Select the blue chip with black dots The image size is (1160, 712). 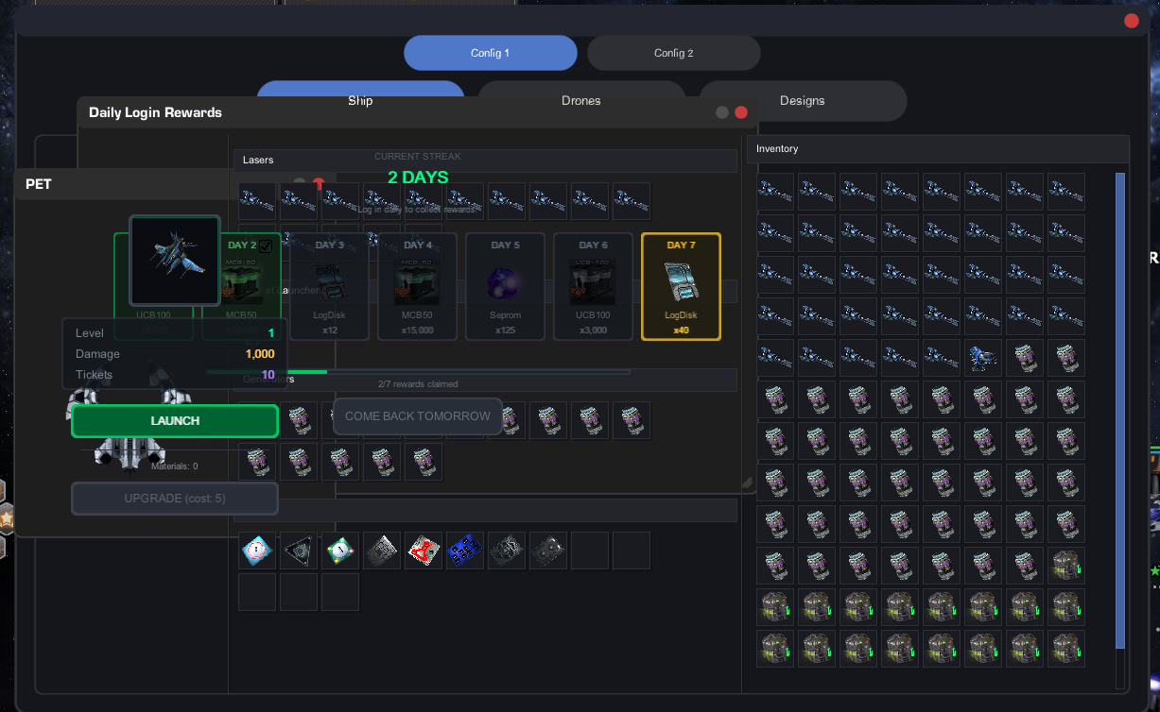point(465,551)
